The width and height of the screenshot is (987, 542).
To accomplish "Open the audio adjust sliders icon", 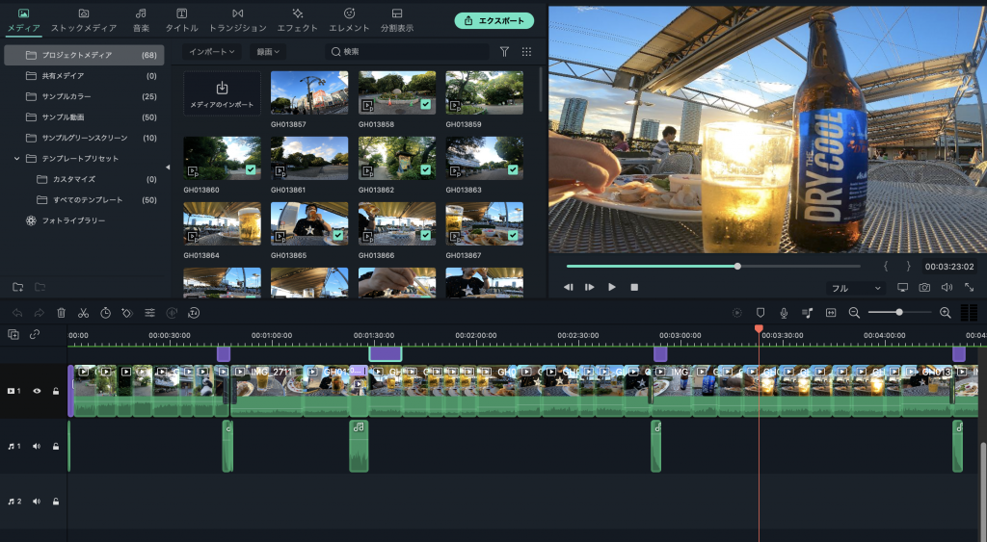I will [x=149, y=313].
